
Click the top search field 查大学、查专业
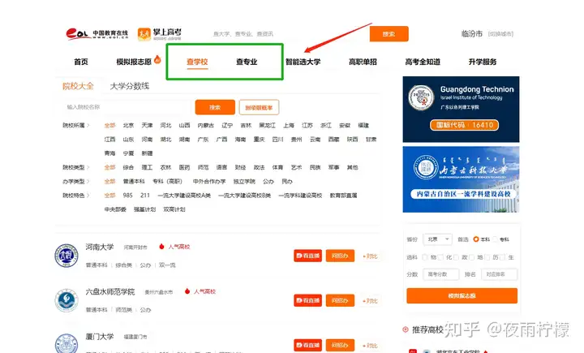(289, 34)
